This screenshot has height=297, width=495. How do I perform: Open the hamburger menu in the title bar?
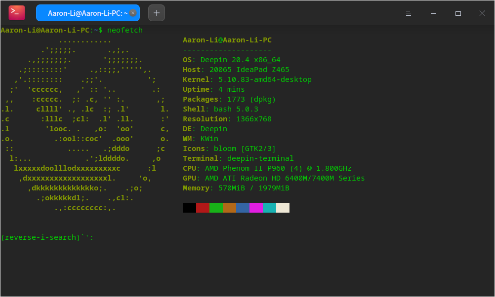(x=408, y=13)
